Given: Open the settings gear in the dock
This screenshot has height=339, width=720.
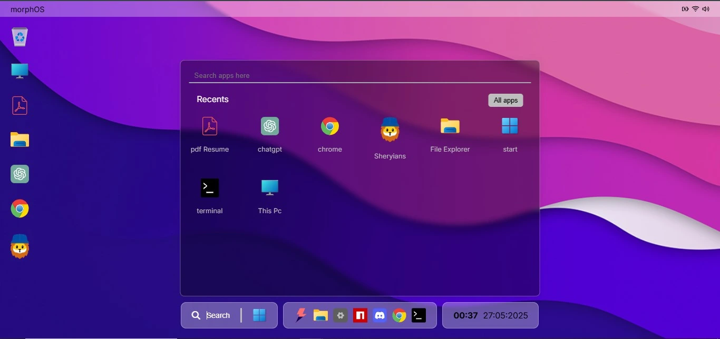Looking at the screenshot, I should [x=340, y=315].
